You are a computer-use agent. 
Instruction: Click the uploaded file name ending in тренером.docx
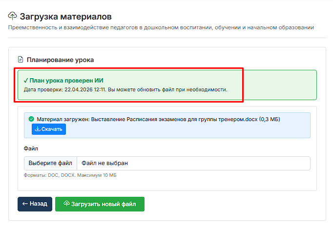pyautogui.click(x=174, y=119)
